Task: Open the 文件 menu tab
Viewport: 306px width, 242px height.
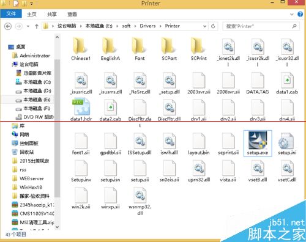Action: 11,13
